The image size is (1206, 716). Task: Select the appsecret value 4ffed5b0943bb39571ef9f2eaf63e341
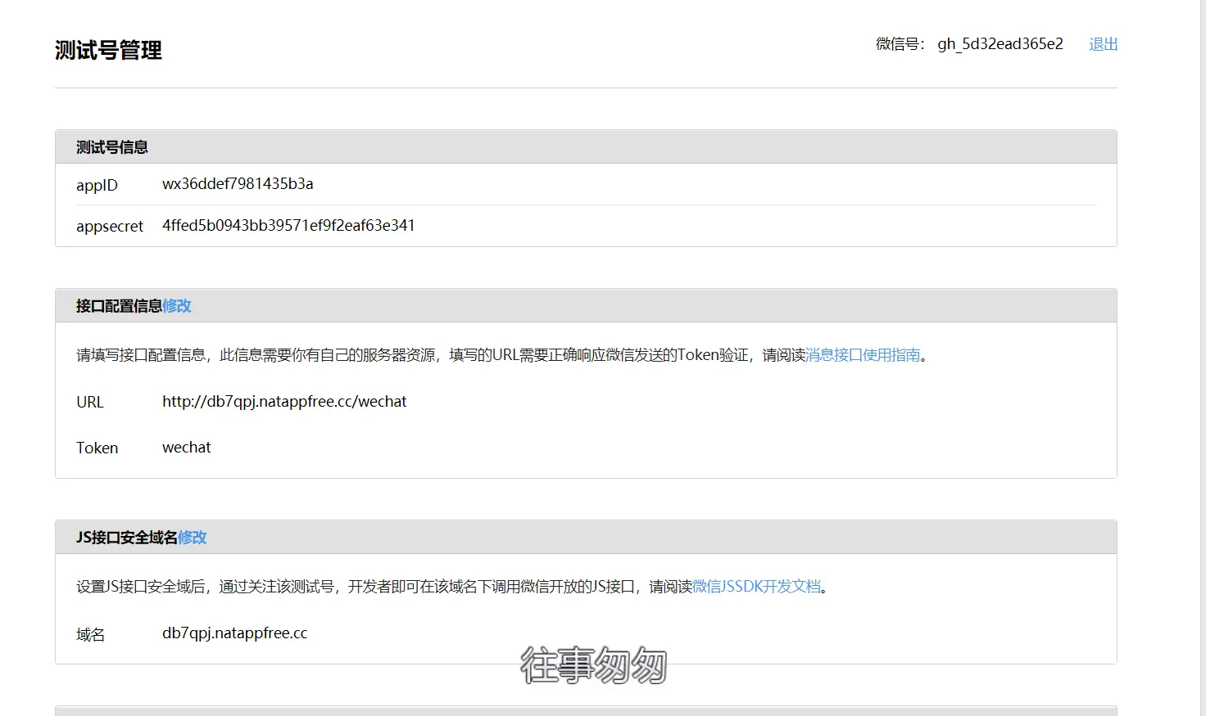click(x=288, y=226)
